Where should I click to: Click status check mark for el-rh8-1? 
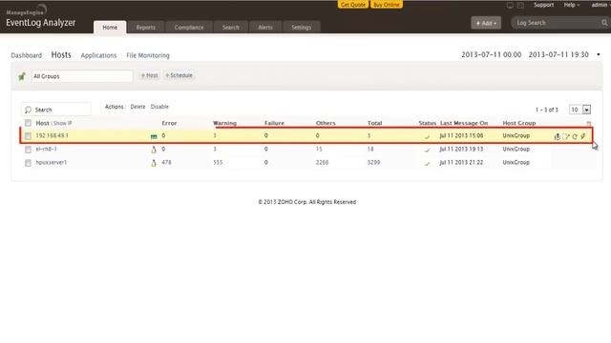tap(427, 150)
